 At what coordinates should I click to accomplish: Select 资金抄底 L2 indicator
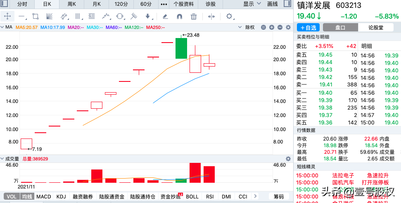(171, 197)
